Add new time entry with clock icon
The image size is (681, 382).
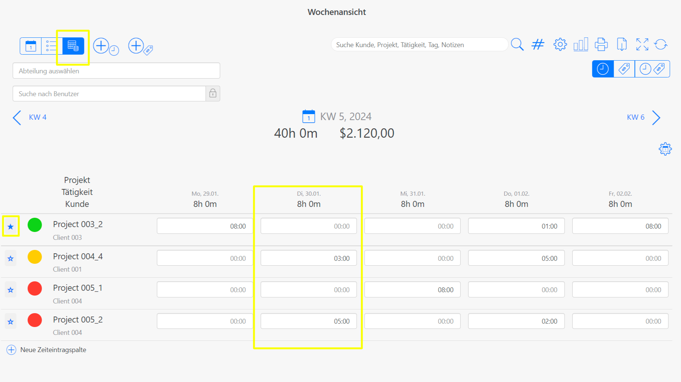[105, 46]
